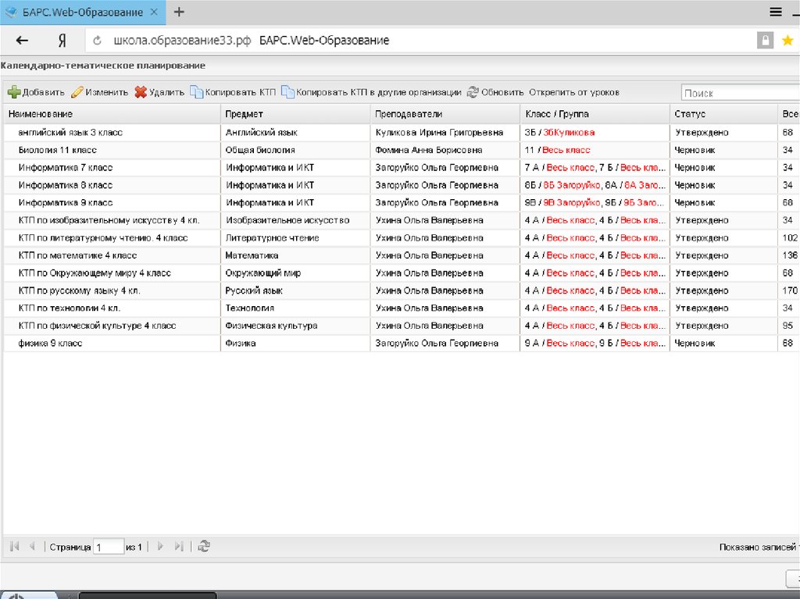The width and height of the screenshot is (800, 599).
Task: Click the pagination bar refresh icon
Action: coord(204,547)
